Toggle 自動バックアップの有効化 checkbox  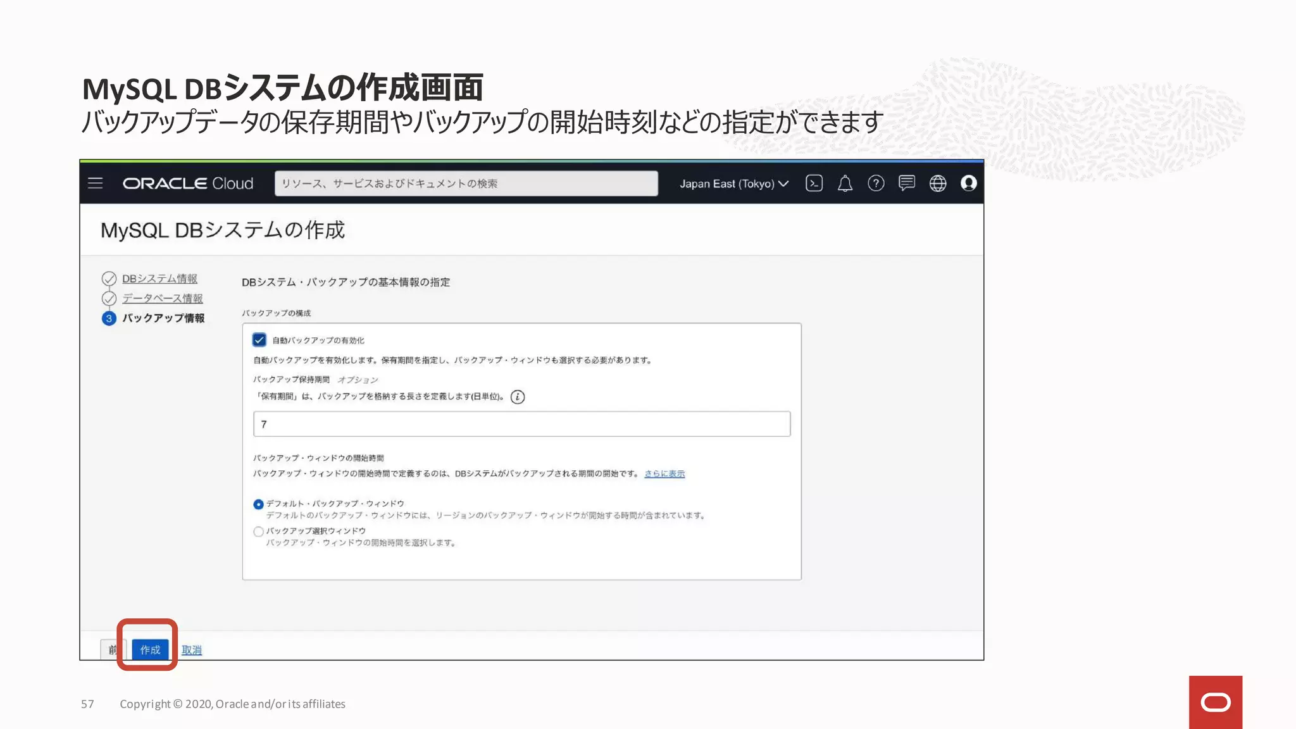259,340
